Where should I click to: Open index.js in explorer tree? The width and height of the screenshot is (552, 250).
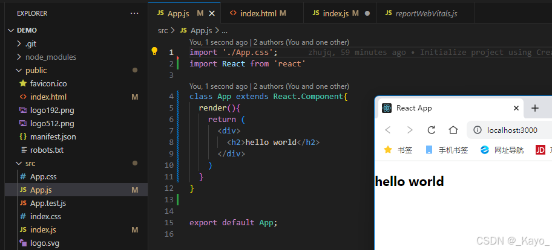76,229
